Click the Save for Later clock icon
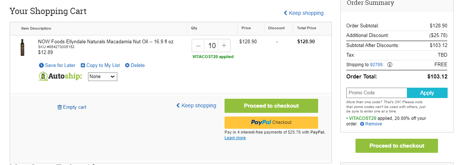This screenshot has width=465, height=165. pyautogui.click(x=41, y=65)
